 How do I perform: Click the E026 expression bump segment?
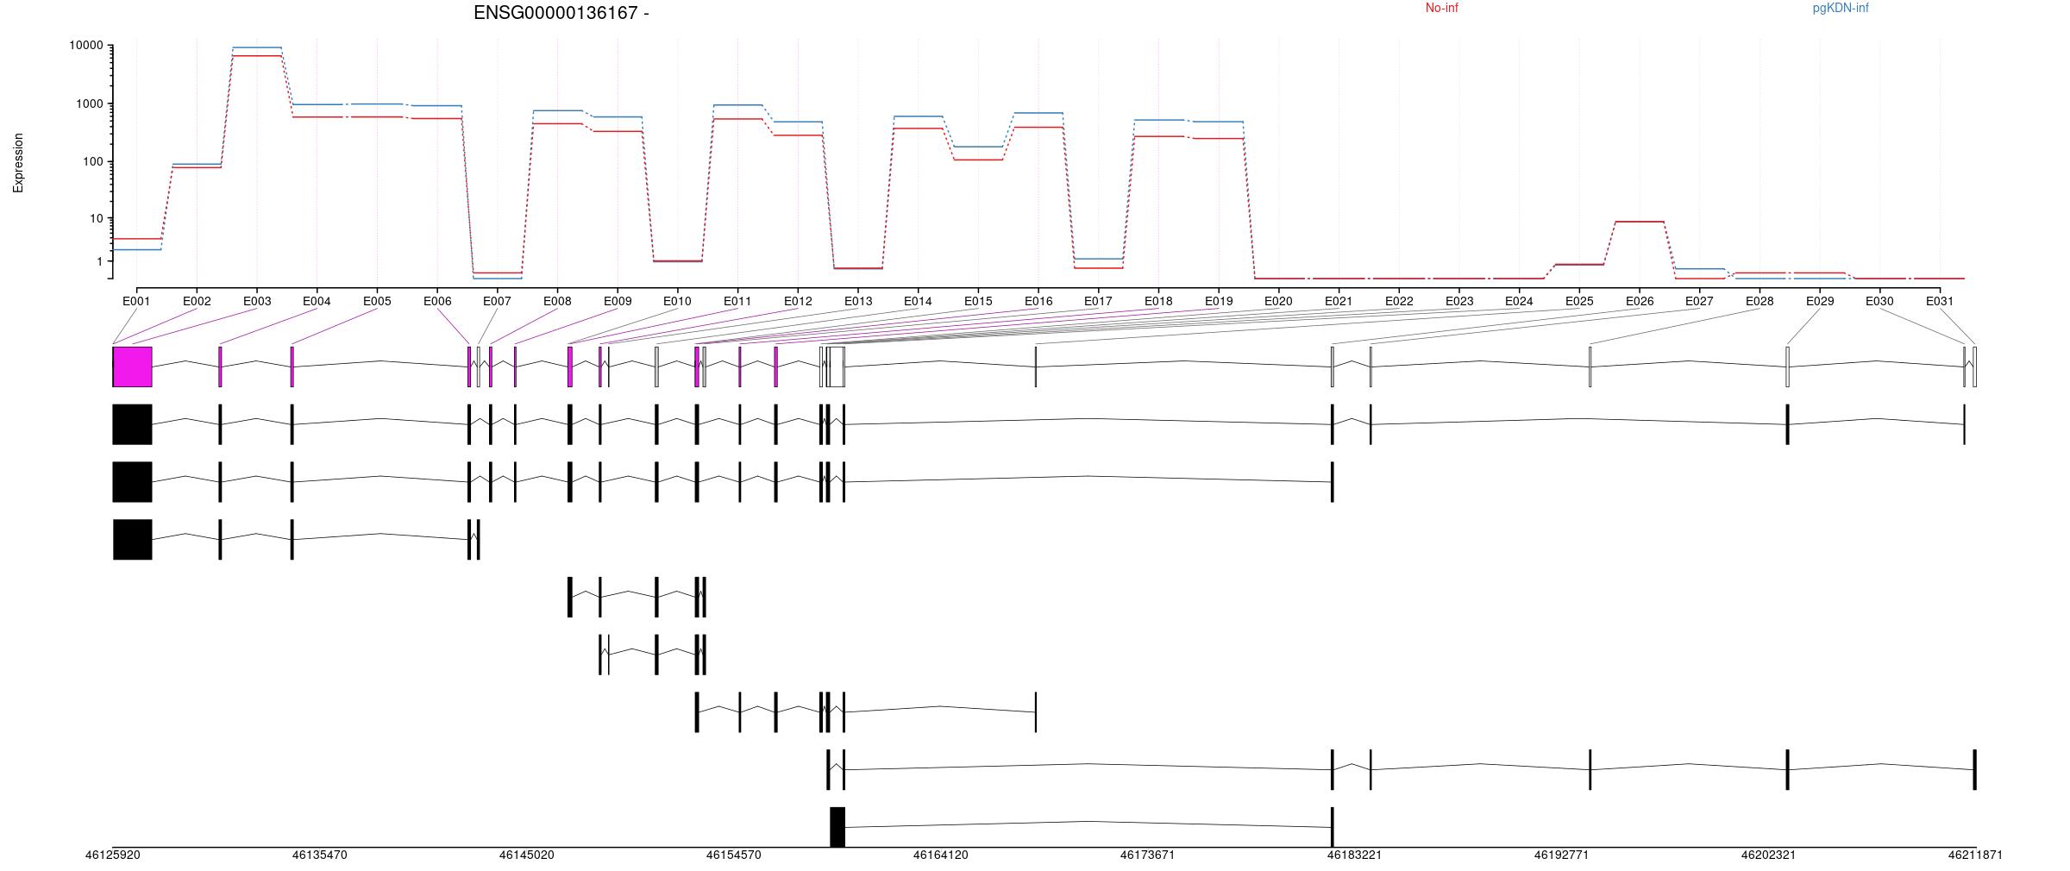[1640, 222]
